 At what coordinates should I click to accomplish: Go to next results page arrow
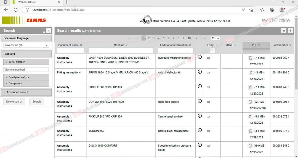(x=198, y=38)
